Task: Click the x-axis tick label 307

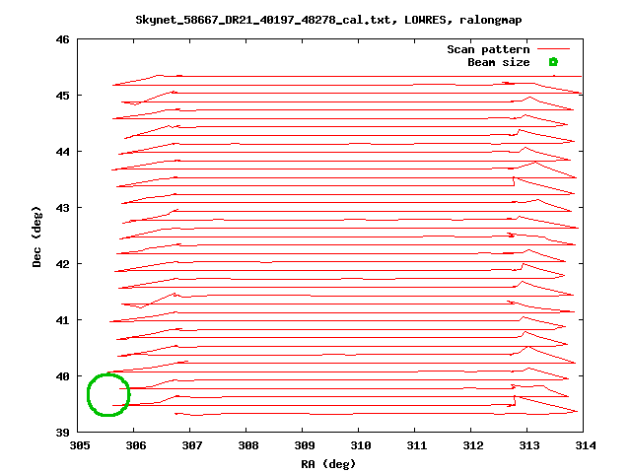Action: tap(192, 445)
